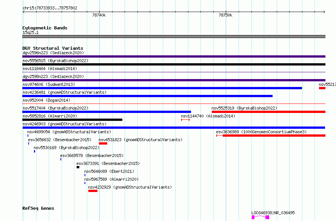Open esv3669578 (Besenbacher2015) label
The width and height of the screenshot is (336, 221).
tap(92, 155)
